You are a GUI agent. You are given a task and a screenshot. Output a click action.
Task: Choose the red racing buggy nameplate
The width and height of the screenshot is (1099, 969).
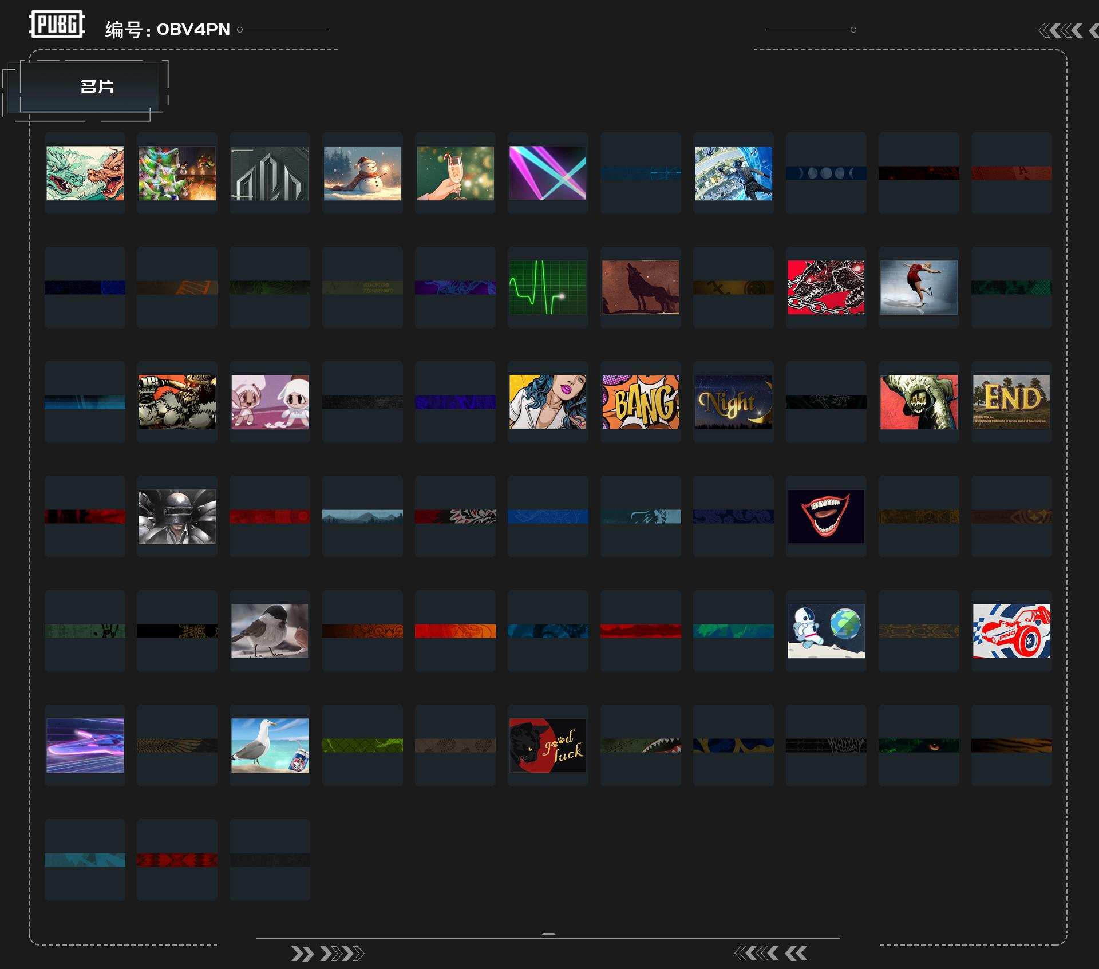click(x=1011, y=631)
